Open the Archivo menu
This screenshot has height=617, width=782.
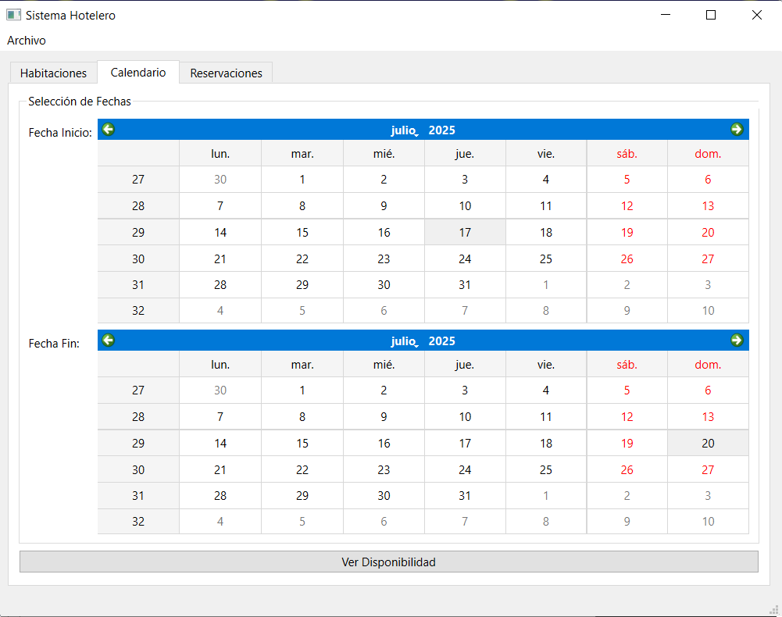pyautogui.click(x=27, y=41)
